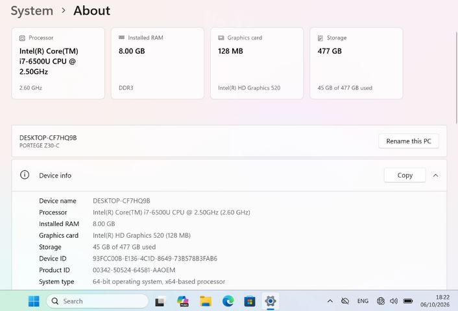The image size is (458, 311).
Task: Click the Rename this PC button
Action: point(409,141)
